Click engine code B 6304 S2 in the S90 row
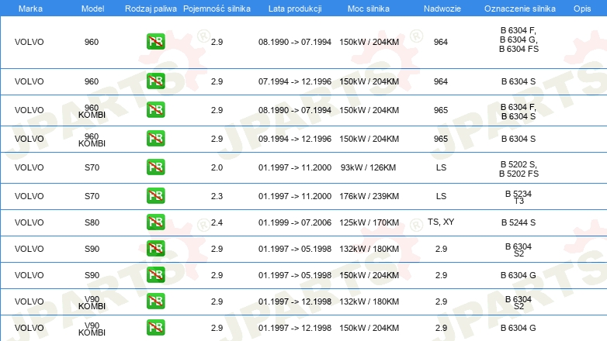The height and width of the screenshot is (341, 607). (x=519, y=250)
